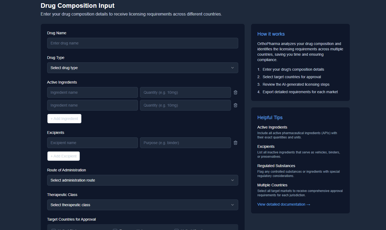Screen dimensions: 386x230
Task: Click the Helpful Tips heading
Action: tap(270, 118)
